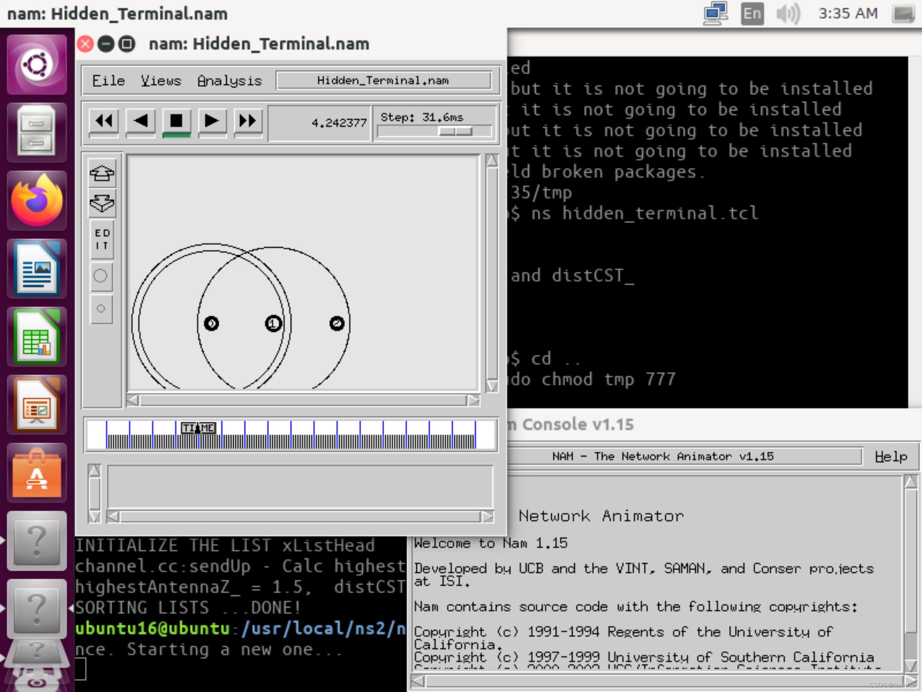Click the Help button in Nam Console
Image resolution: width=922 pixels, height=692 pixels.
tap(890, 456)
